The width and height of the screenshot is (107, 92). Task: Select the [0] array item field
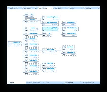47,34
